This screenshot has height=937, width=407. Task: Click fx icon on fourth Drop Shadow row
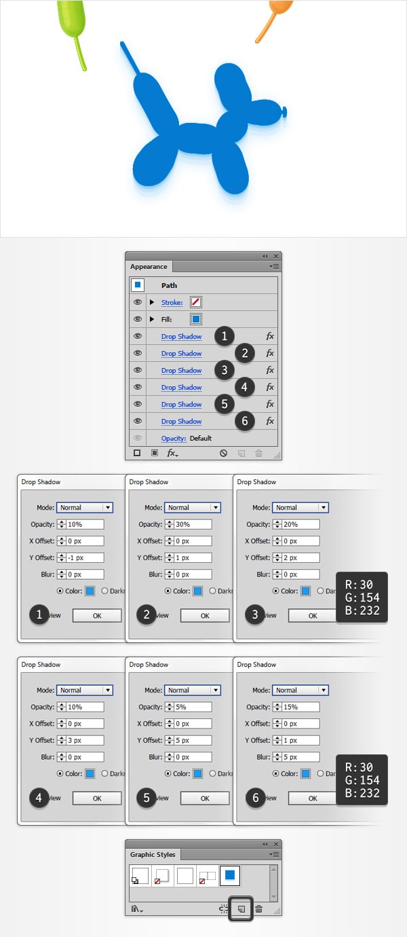[270, 387]
